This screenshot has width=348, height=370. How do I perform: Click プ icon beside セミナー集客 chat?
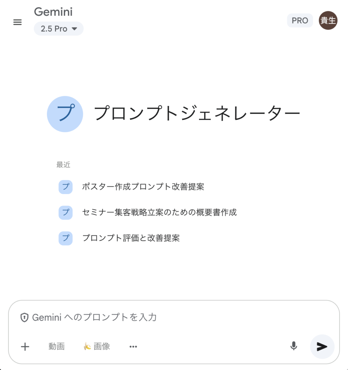(66, 212)
